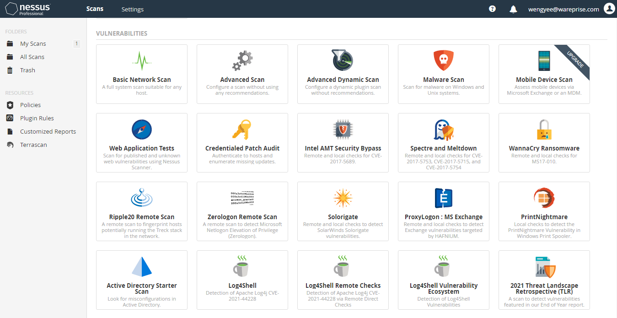Click the Terrascan sidebar link

coord(33,145)
